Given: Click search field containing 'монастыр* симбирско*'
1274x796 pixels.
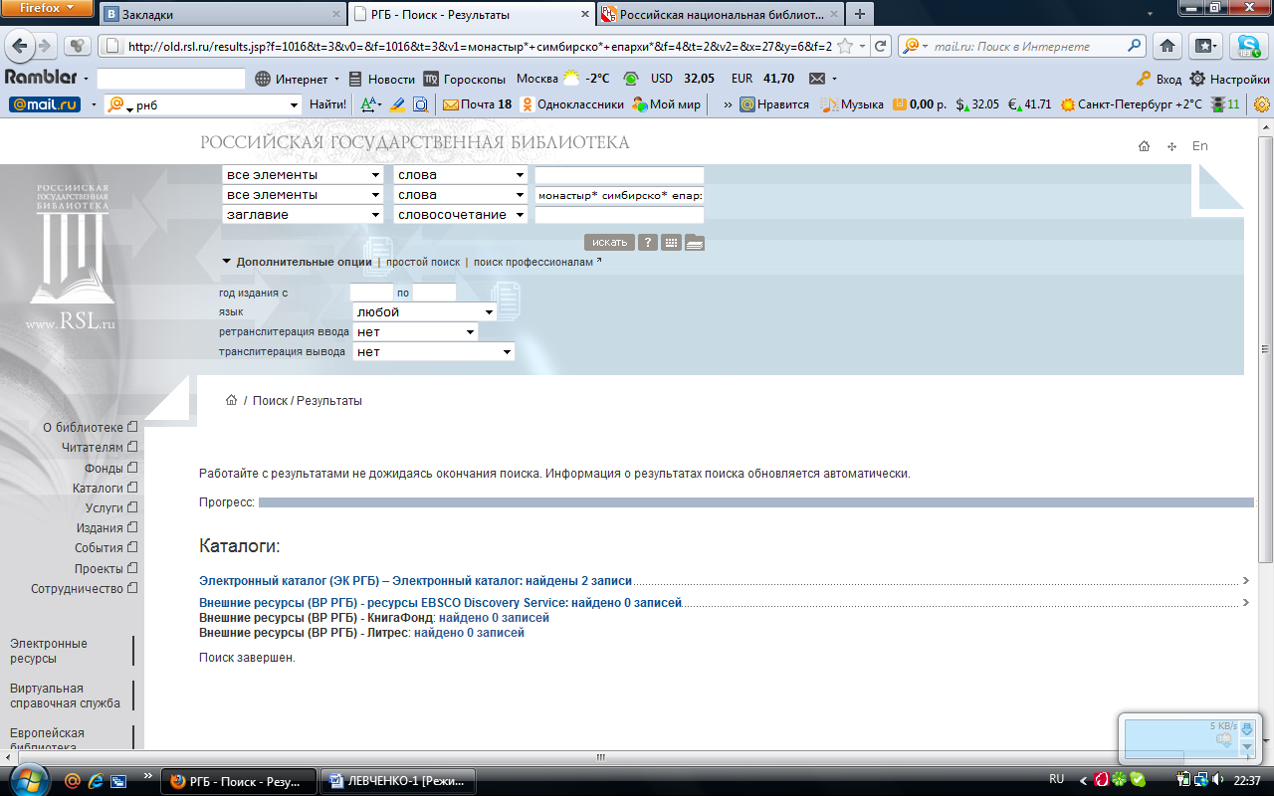Looking at the screenshot, I should tap(619, 195).
